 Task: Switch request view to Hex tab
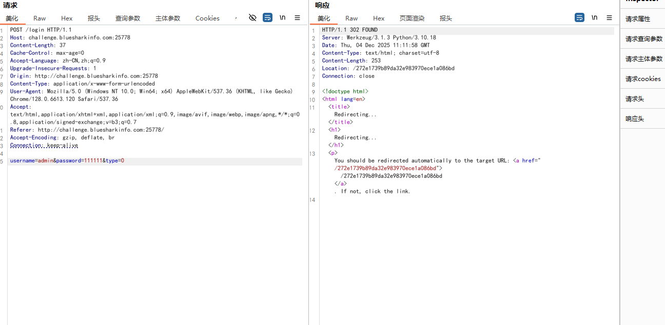(67, 18)
